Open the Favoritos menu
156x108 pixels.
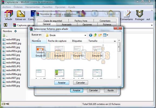(47, 7)
